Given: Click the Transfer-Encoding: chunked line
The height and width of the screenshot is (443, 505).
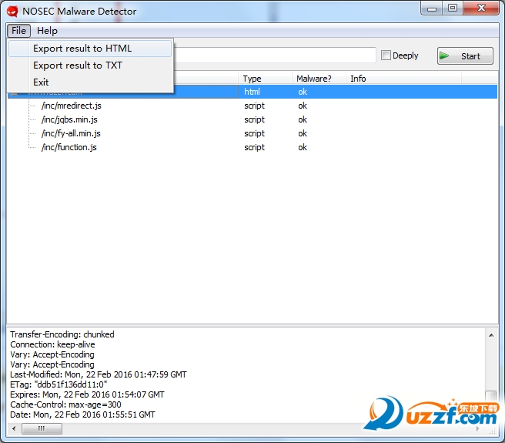Looking at the screenshot, I should (62, 334).
